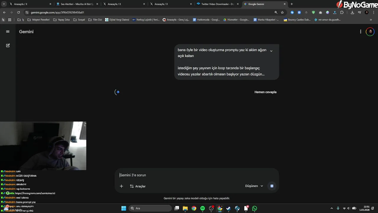Open the Film Dizi bookmark folder
The image size is (378, 213).
pos(95,20)
